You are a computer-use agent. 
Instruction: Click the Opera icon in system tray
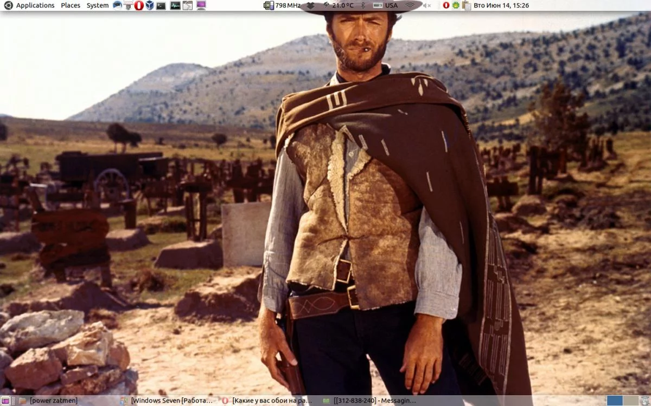tap(446, 5)
